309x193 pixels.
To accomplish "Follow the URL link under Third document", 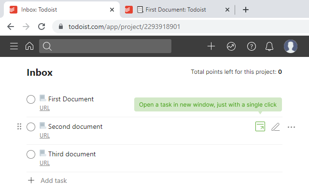I will pyautogui.click(x=45, y=163).
